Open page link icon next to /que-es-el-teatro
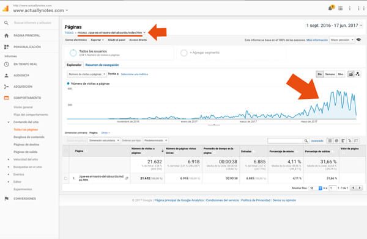The height and width of the screenshot is (239, 367). point(127,178)
